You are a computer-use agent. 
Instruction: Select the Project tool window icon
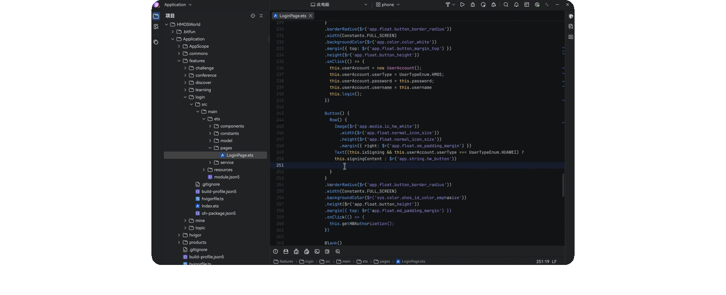[156, 16]
